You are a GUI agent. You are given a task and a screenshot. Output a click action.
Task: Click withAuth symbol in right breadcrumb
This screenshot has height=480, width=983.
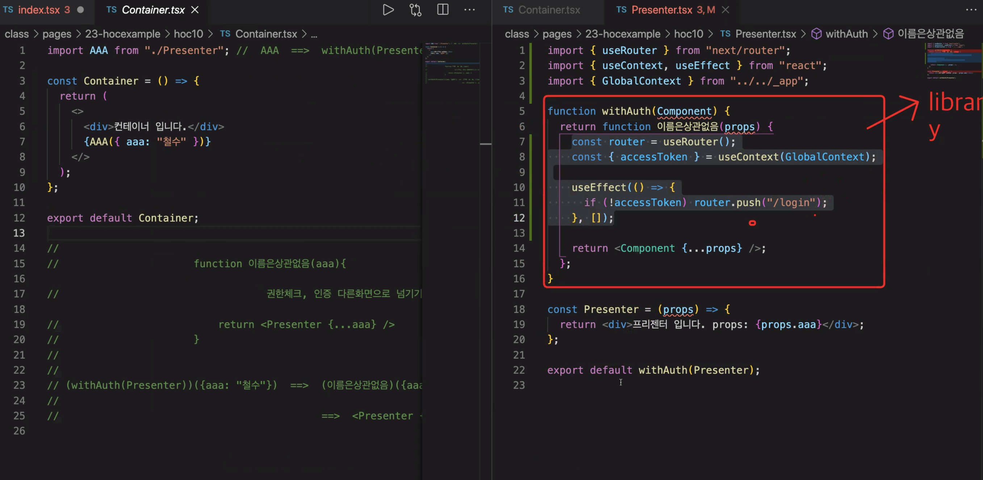point(846,34)
